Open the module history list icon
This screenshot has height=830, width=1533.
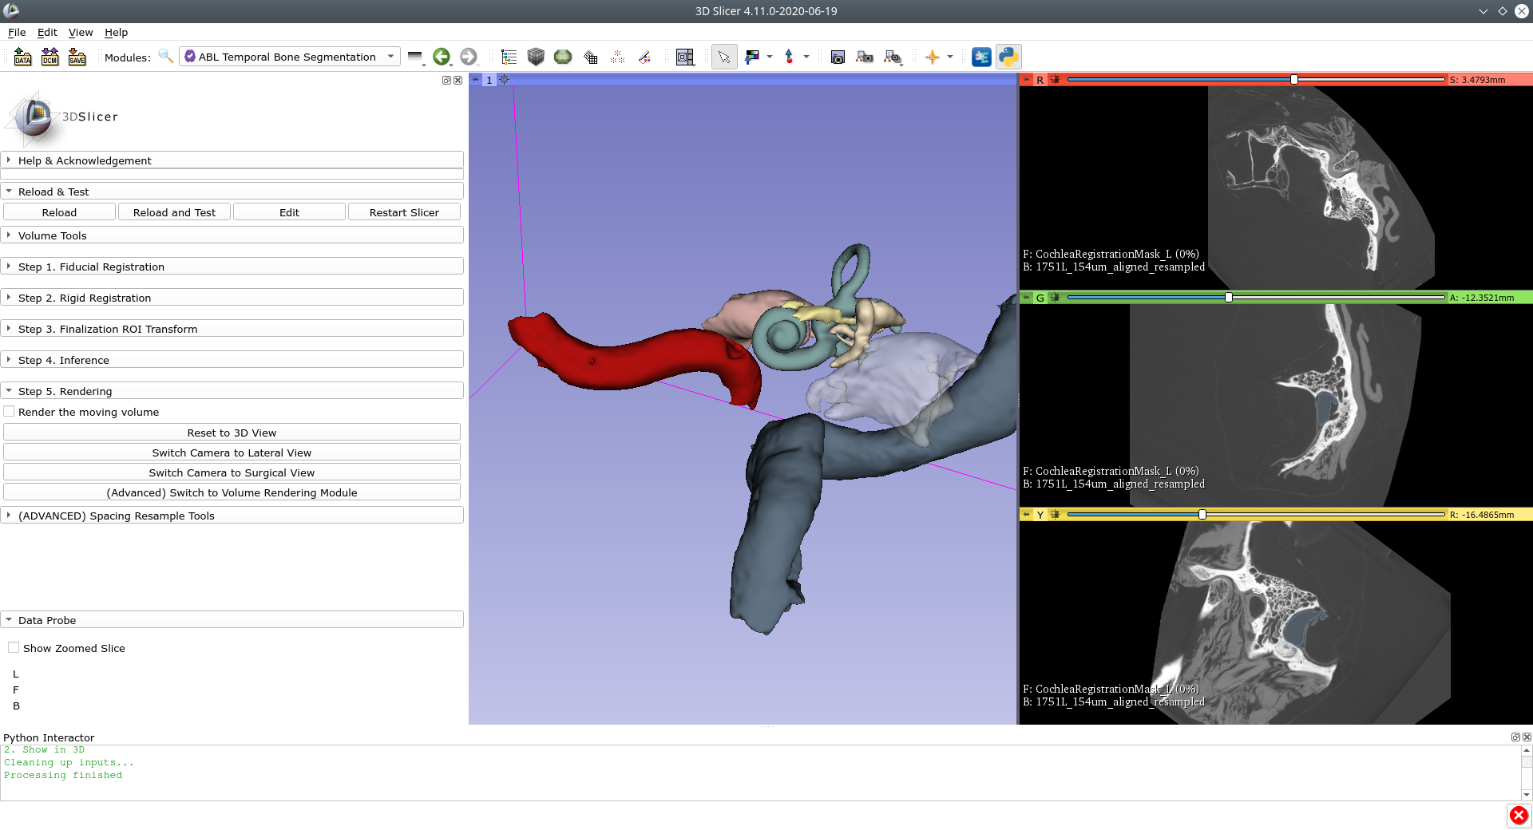click(x=415, y=57)
